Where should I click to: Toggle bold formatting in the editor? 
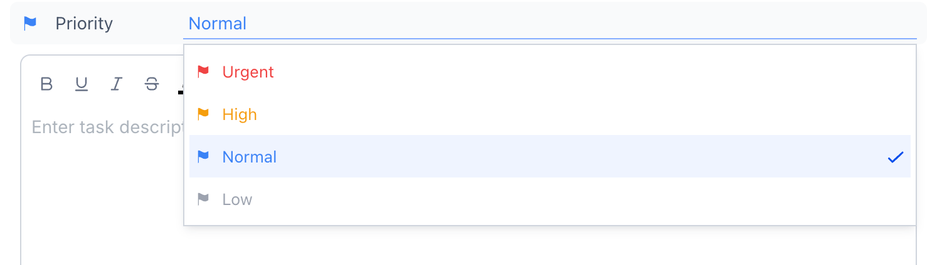click(46, 84)
